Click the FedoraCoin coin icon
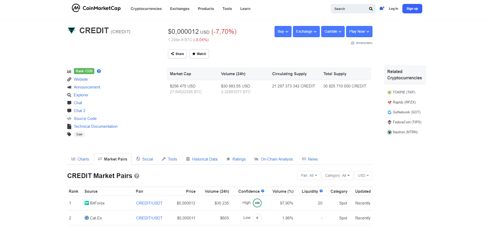Image resolution: width=493 pixels, height=227 pixels. (390, 122)
